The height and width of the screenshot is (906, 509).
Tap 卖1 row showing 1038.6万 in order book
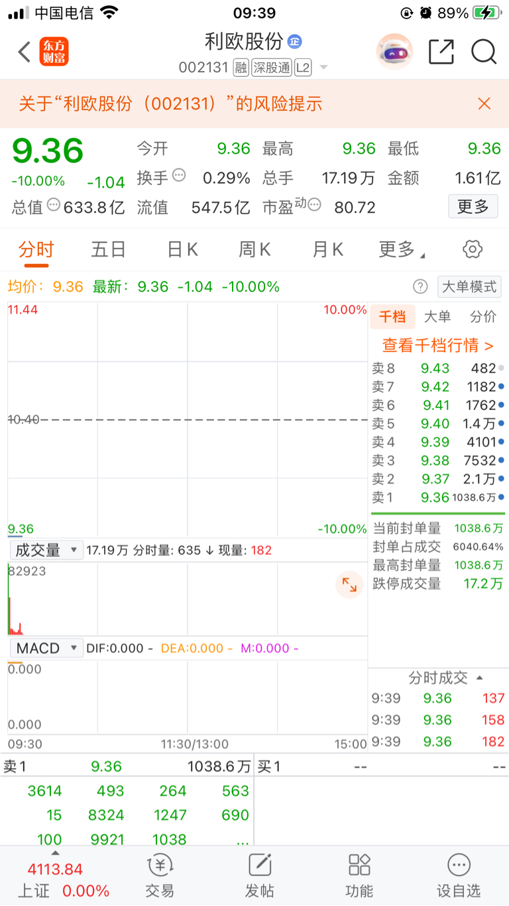[437, 497]
